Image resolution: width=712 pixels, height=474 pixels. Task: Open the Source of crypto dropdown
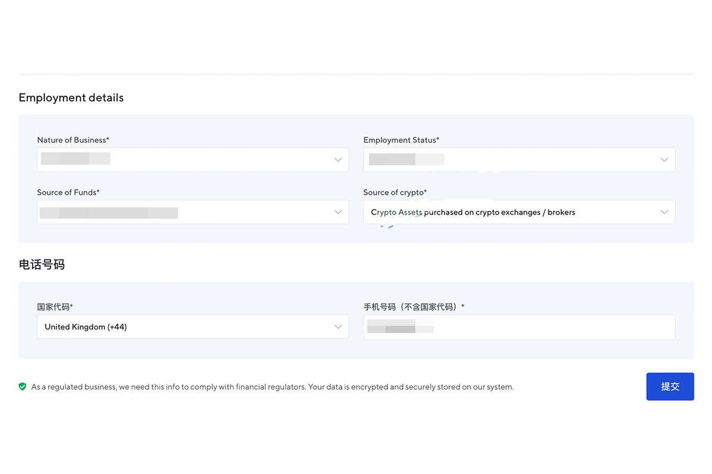pos(519,212)
